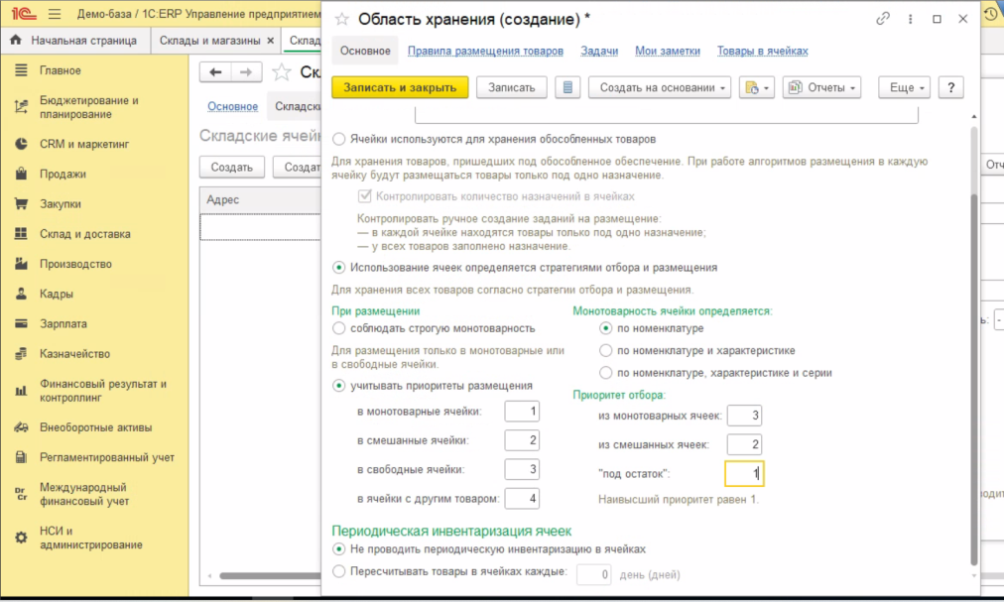Image resolution: width=1004 pixels, height=602 pixels.
Task: Click the get link chain icon
Action: [x=883, y=19]
